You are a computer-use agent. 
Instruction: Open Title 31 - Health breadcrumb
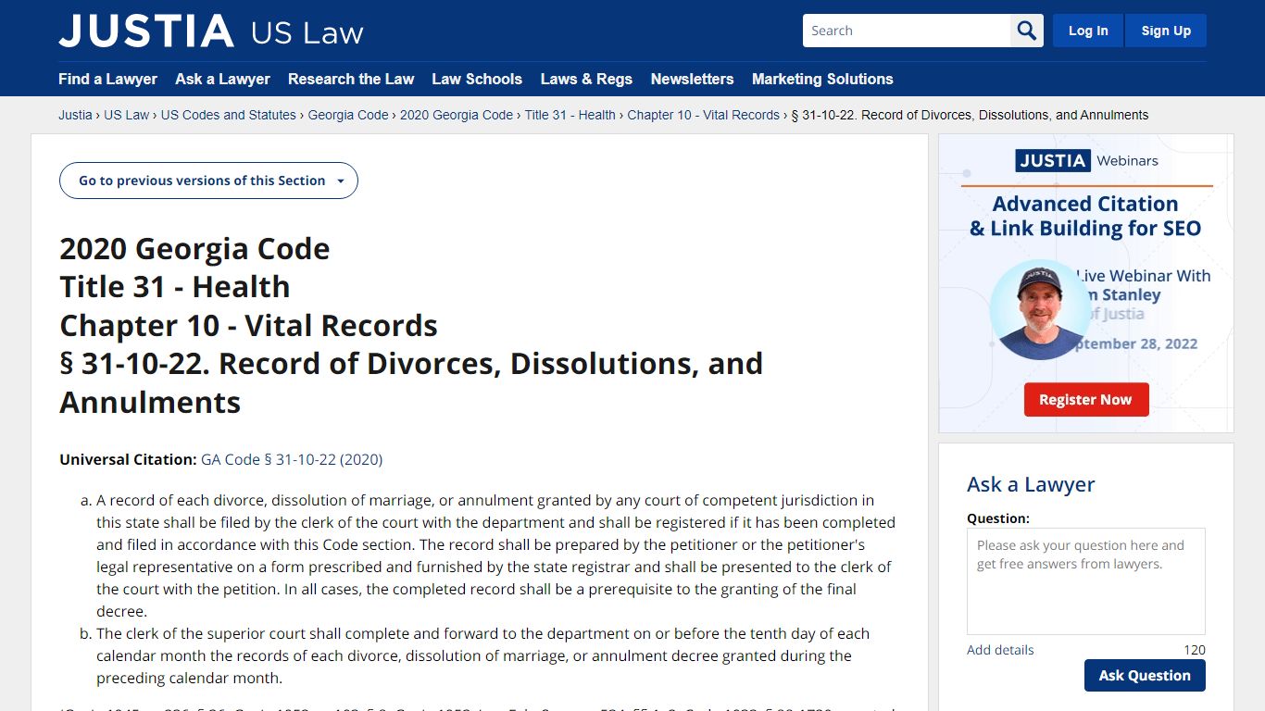tap(570, 115)
